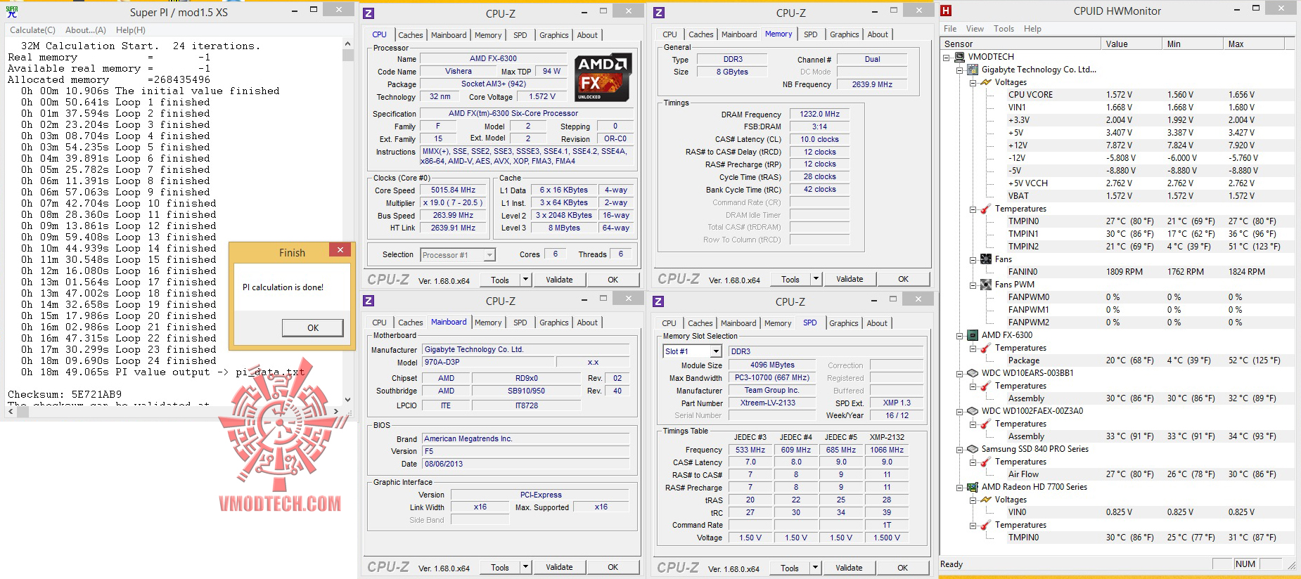Open the Calculate(C) menu in Super PI
Viewport: 1301px width, 579px height.
[32, 30]
